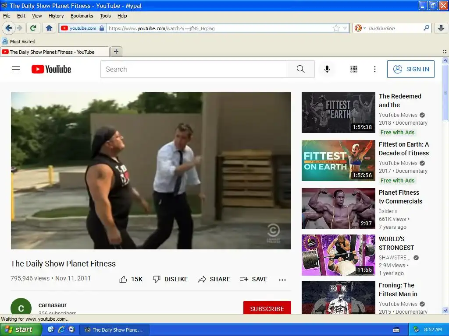Click The Daily Show taskbar button

(114, 330)
